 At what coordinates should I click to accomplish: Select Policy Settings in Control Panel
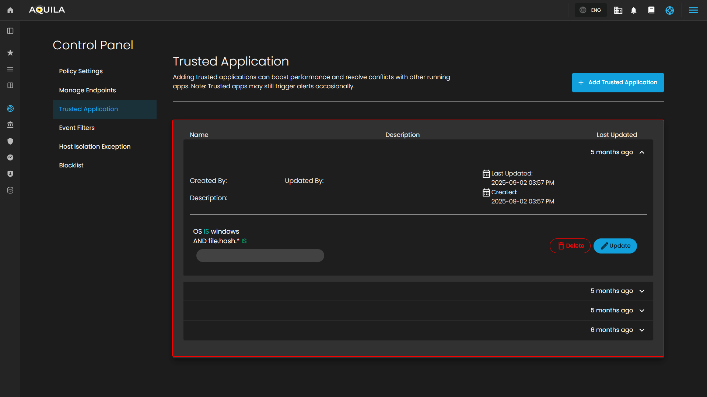(81, 71)
